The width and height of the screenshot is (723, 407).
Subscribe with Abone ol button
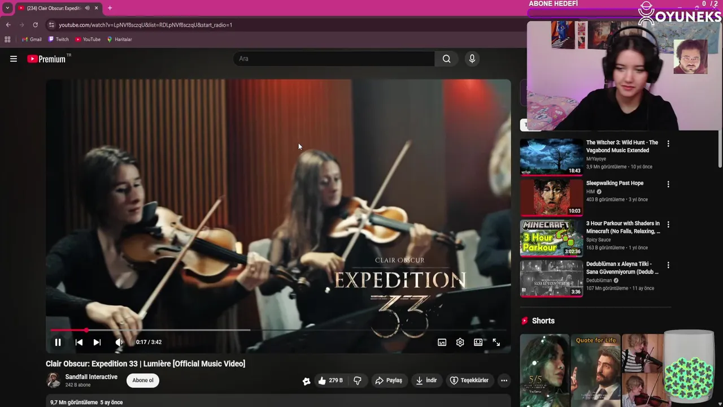(143, 380)
